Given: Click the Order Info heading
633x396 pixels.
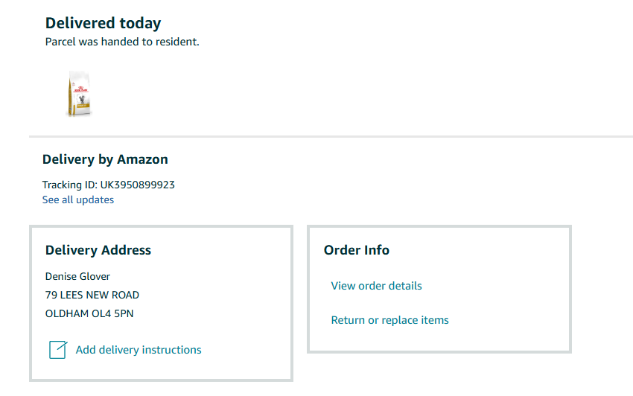Looking at the screenshot, I should tap(357, 250).
